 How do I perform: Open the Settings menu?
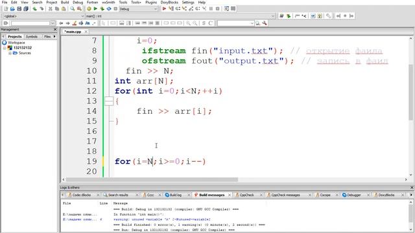coord(188,2)
